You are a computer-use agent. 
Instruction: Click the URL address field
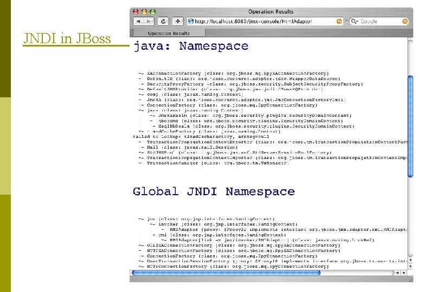coord(265,21)
